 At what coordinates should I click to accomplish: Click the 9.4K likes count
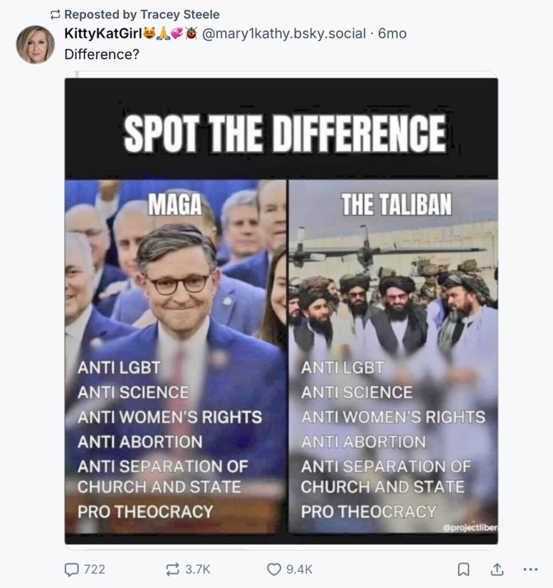pyautogui.click(x=299, y=569)
